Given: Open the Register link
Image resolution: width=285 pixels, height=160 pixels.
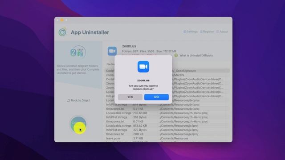Looking at the screenshot, I should pyautogui.click(x=207, y=32).
